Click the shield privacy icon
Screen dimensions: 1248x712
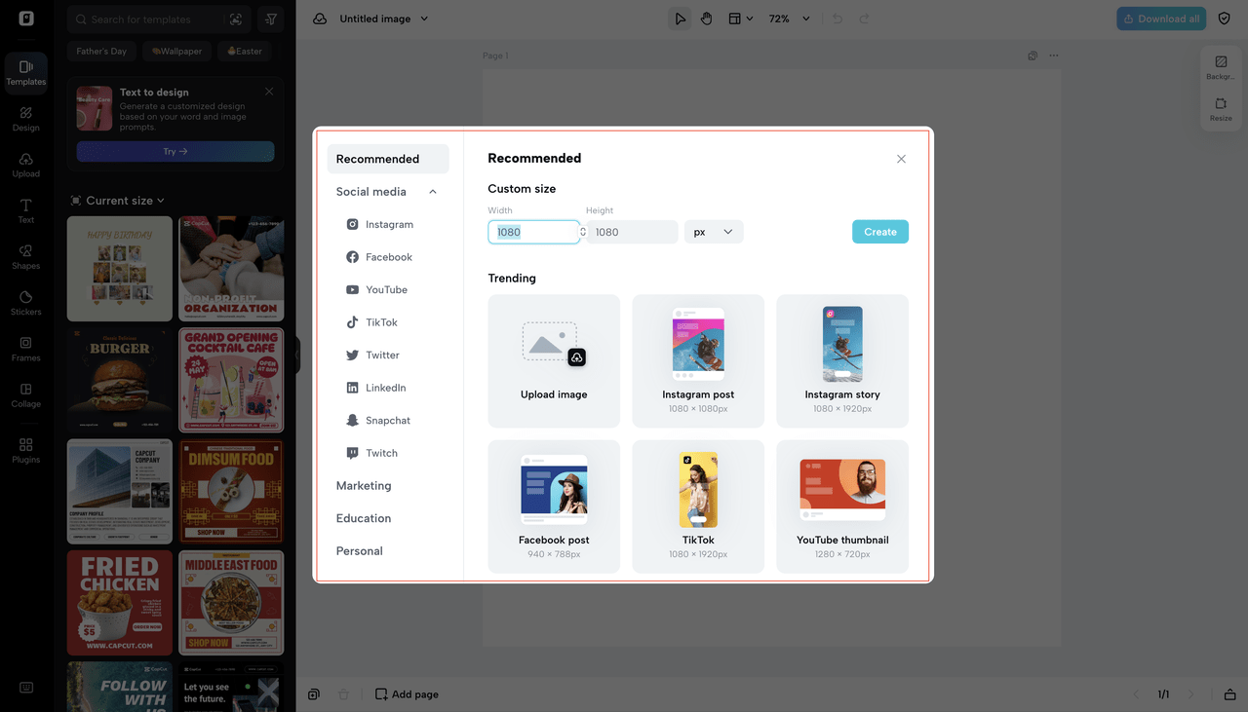[x=1225, y=19]
